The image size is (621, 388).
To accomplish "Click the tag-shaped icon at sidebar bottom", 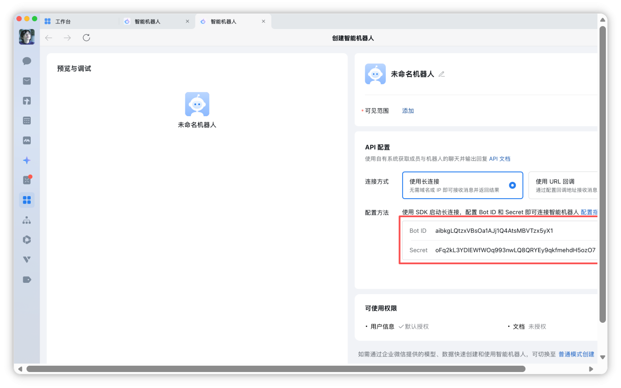I will (x=27, y=279).
